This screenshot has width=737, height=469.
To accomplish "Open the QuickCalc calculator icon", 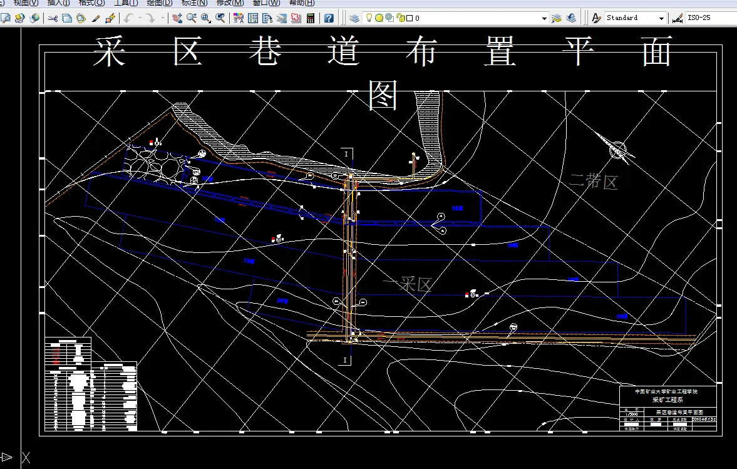I will (310, 18).
